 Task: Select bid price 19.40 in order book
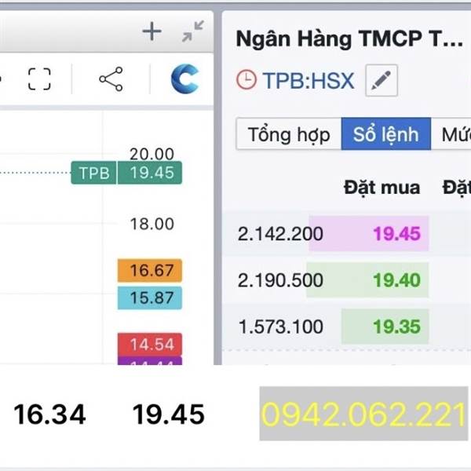(396, 280)
